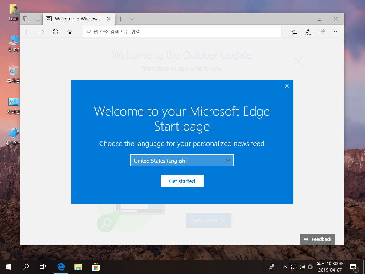Select the 네트워크 network desktop icon
The height and width of the screenshot is (274, 365).
tap(13, 136)
